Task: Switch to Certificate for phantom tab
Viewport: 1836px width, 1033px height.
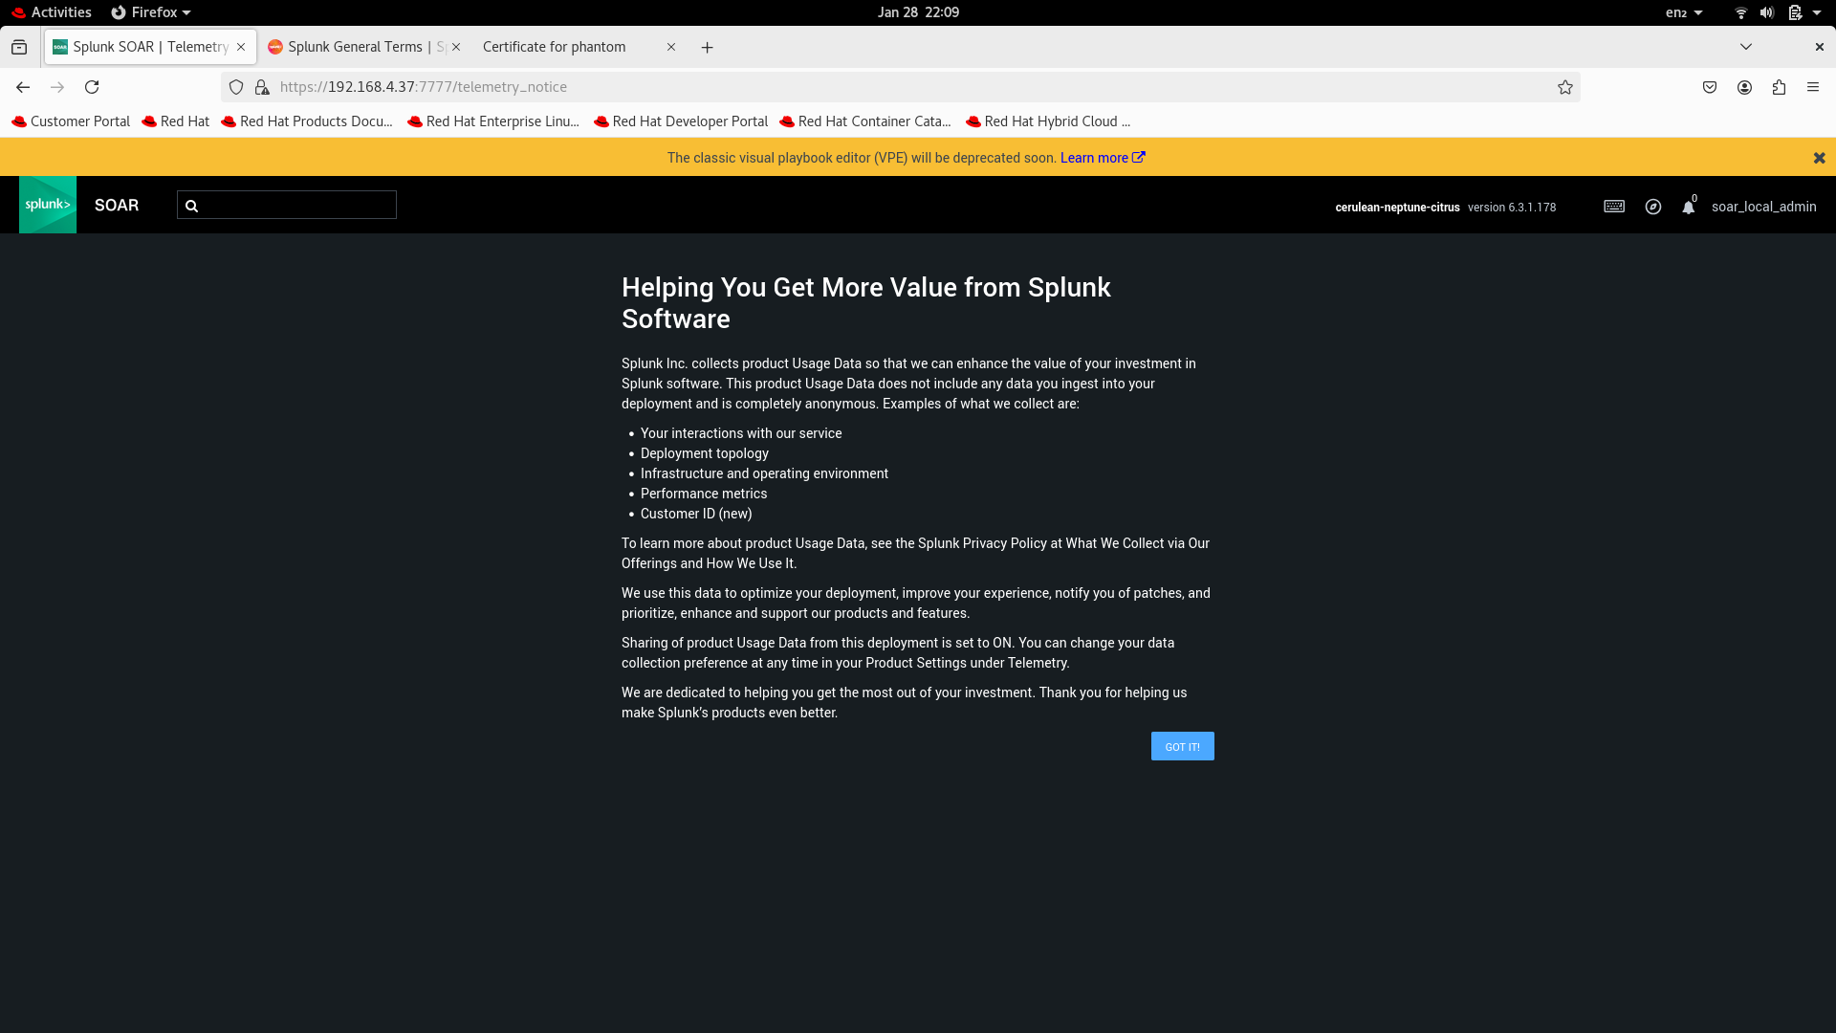Action: coord(555,47)
